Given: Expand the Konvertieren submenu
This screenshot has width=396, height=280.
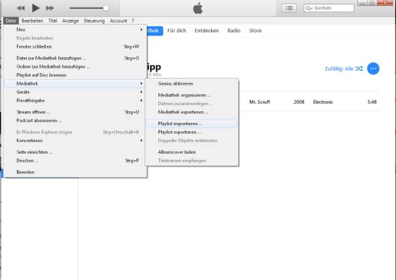Looking at the screenshot, I should 75,141.
